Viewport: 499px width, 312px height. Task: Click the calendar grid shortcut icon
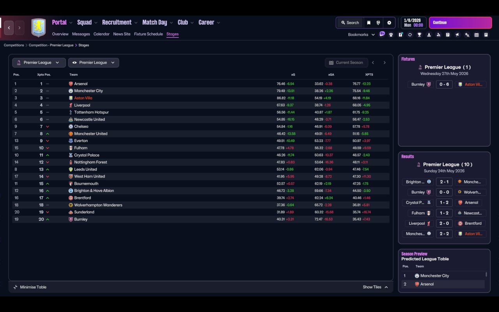476,35
